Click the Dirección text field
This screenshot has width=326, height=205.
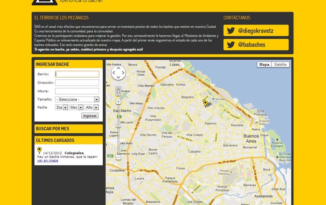(x=77, y=82)
